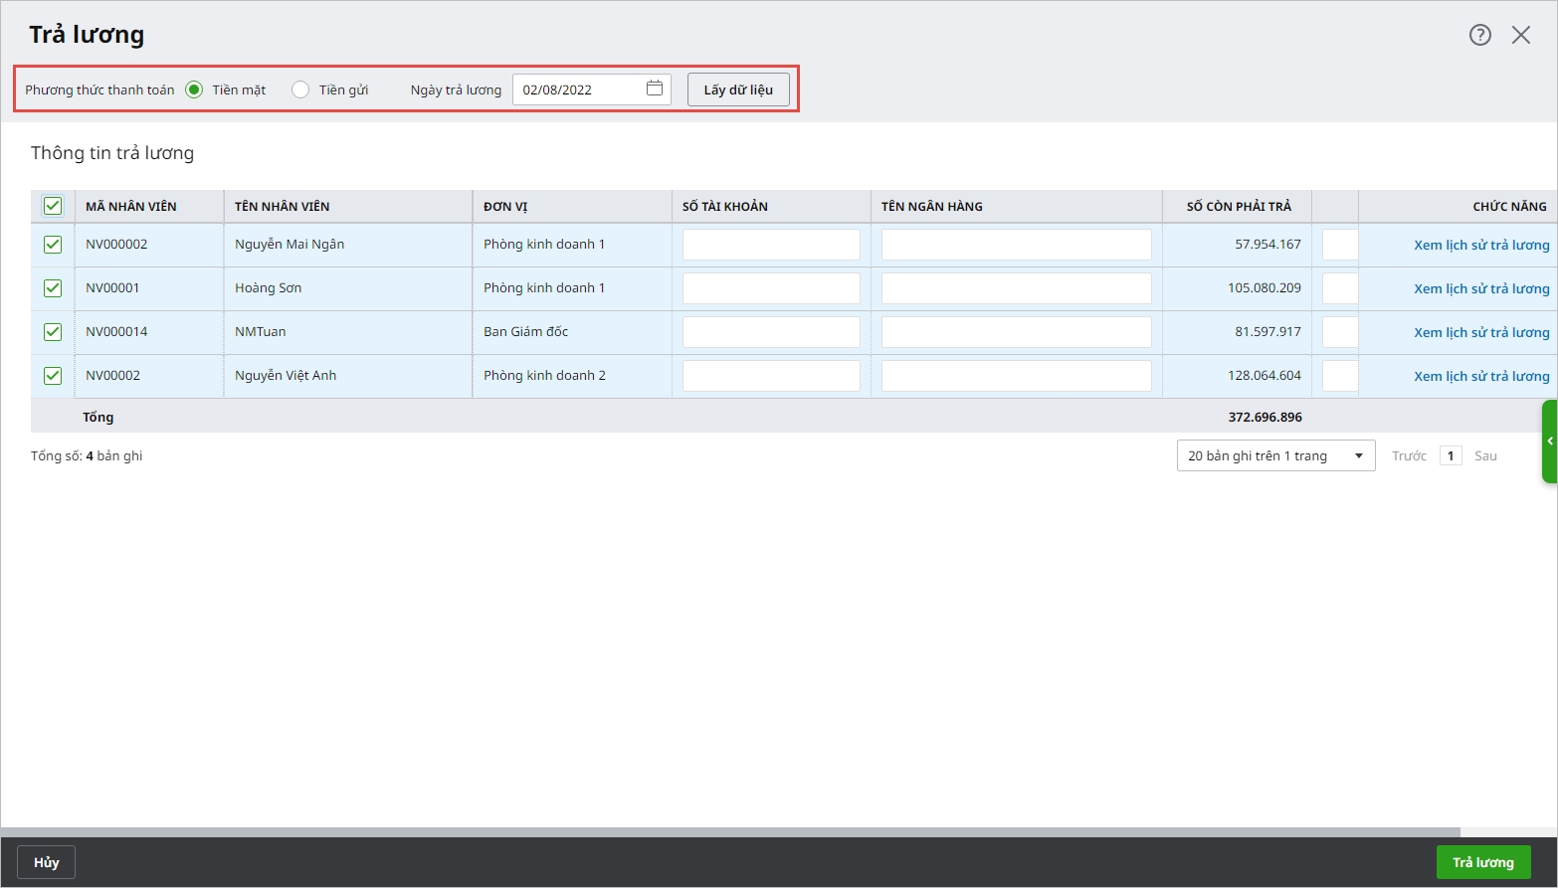Click the total amount 372.696.896
Screen dimensions: 1558x888
(1266, 418)
